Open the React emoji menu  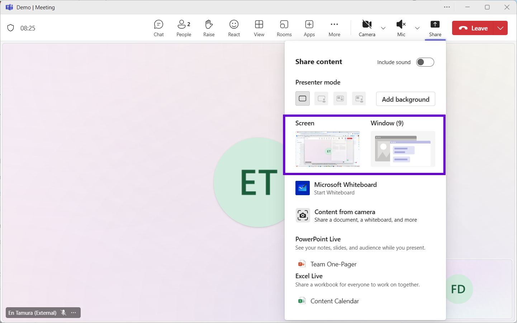coord(234,28)
